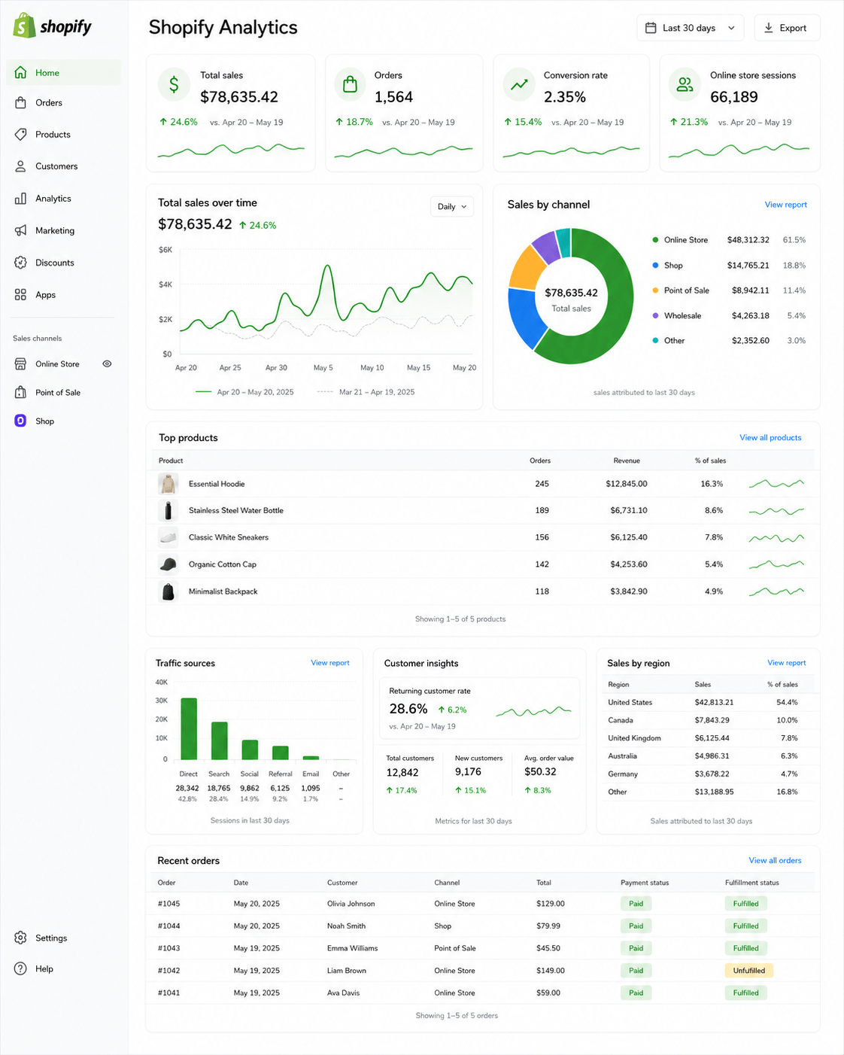
Task: Toggle the Online Store eye icon
Action: click(x=107, y=363)
